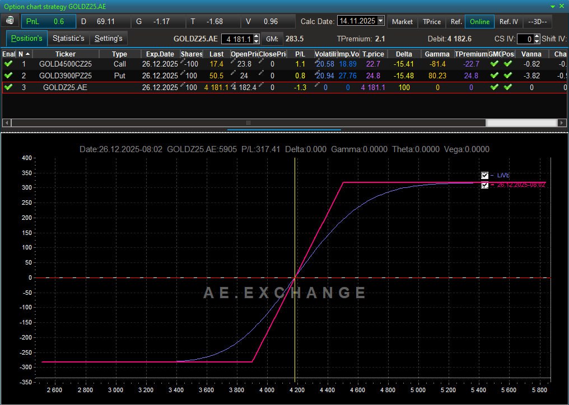Viewport: 569px width, 405px height.
Task: Click pencil edit icon for GOLD4500CZ25 Shares
Action: pyautogui.click(x=184, y=60)
